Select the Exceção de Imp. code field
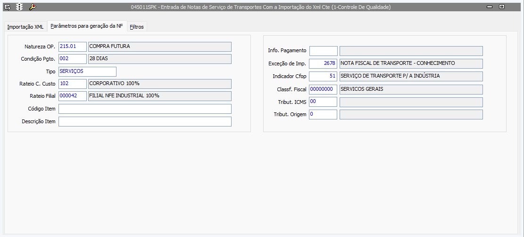Viewport: 524px width, 237px height. coord(323,63)
